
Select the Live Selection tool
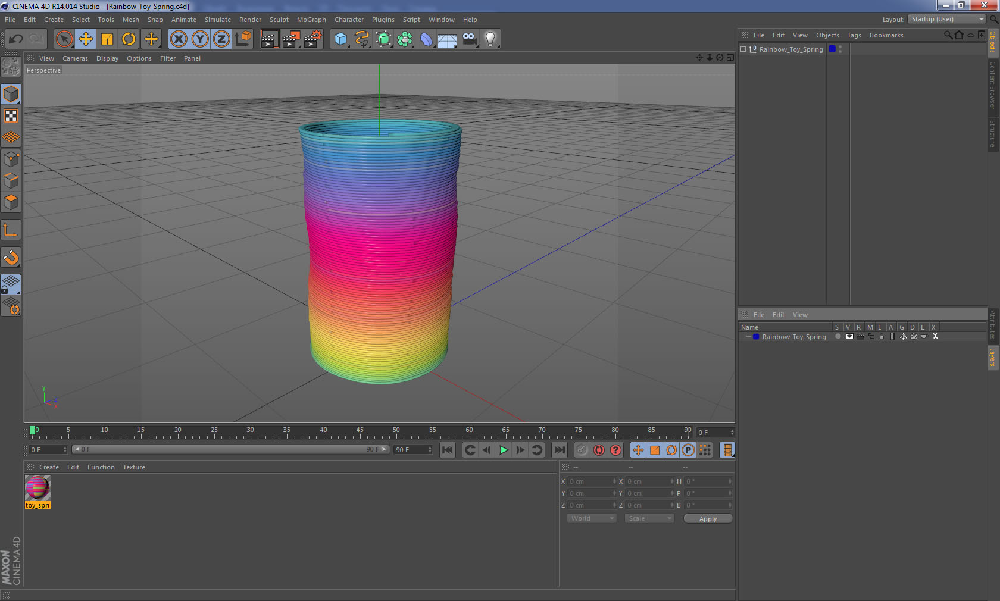64,39
